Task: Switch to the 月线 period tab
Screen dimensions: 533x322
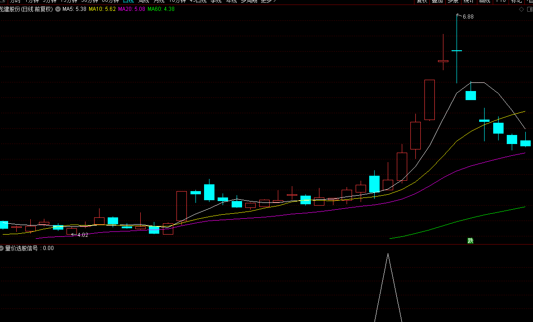Action: [159, 1]
